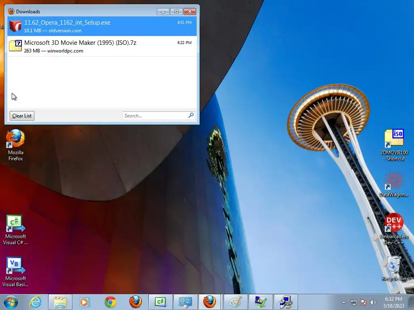The height and width of the screenshot is (310, 414).
Task: Select the 11.62_Opera_1162_int_Setup.exe download entry
Action: click(102, 26)
